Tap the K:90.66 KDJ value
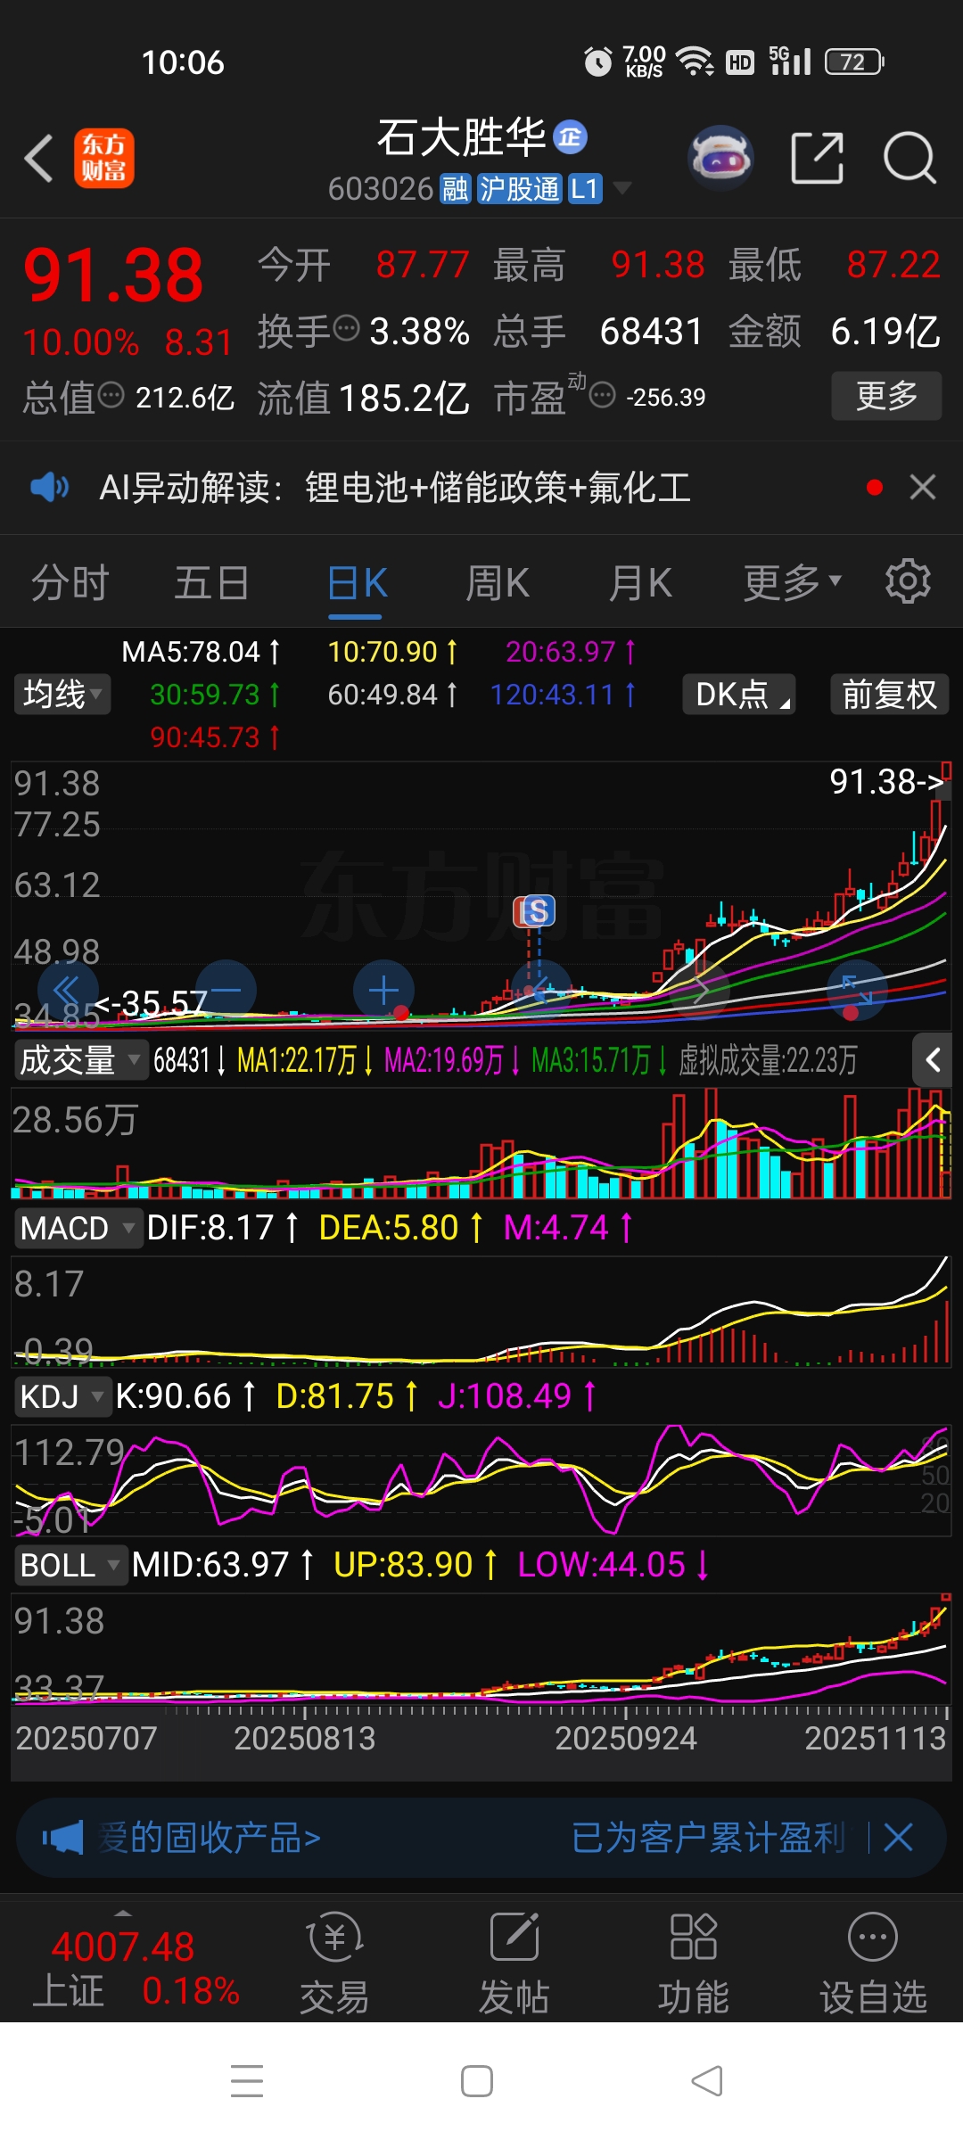Image resolution: width=963 pixels, height=2140 pixels. point(185,1396)
